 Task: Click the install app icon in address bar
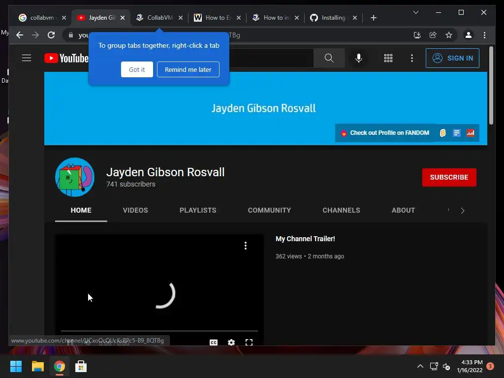(417, 35)
